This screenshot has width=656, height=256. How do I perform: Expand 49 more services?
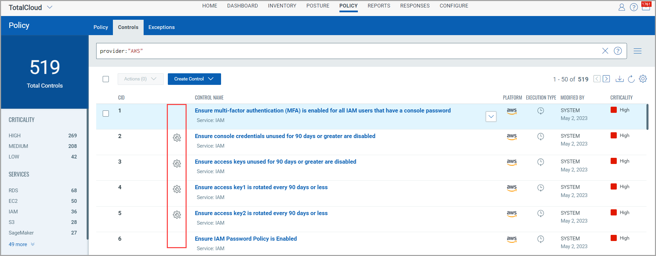tap(21, 244)
